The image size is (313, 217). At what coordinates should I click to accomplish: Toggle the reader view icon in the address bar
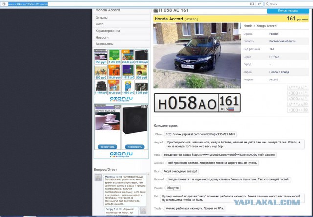coord(252,4)
